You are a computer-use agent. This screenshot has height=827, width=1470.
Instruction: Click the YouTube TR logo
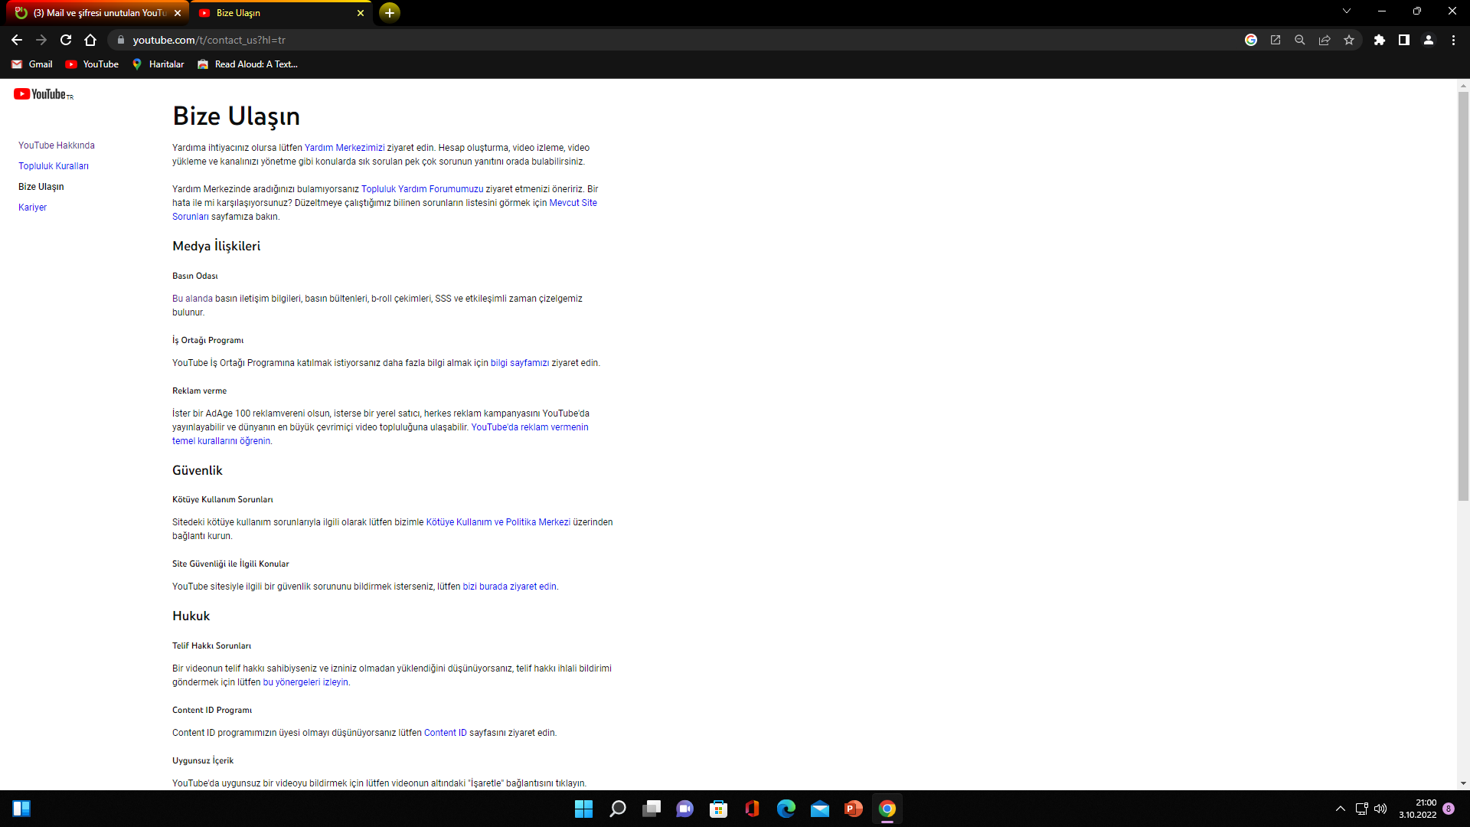43,94
